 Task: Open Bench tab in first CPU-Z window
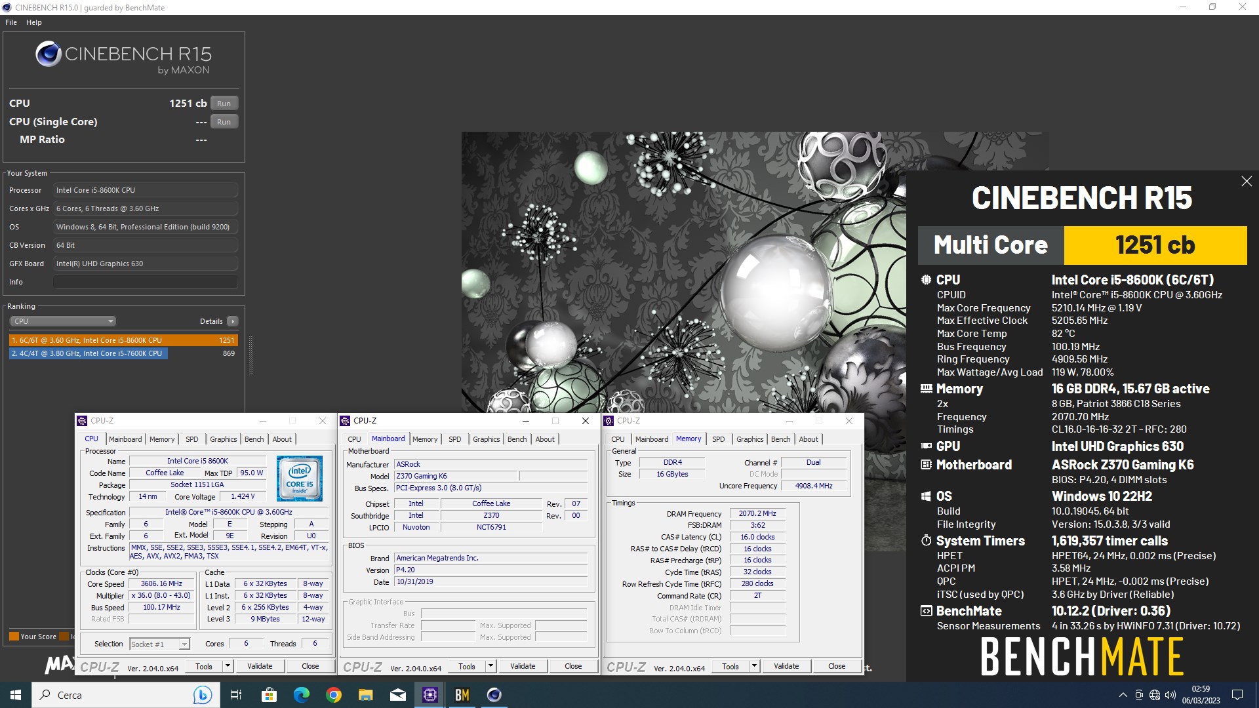coord(254,439)
